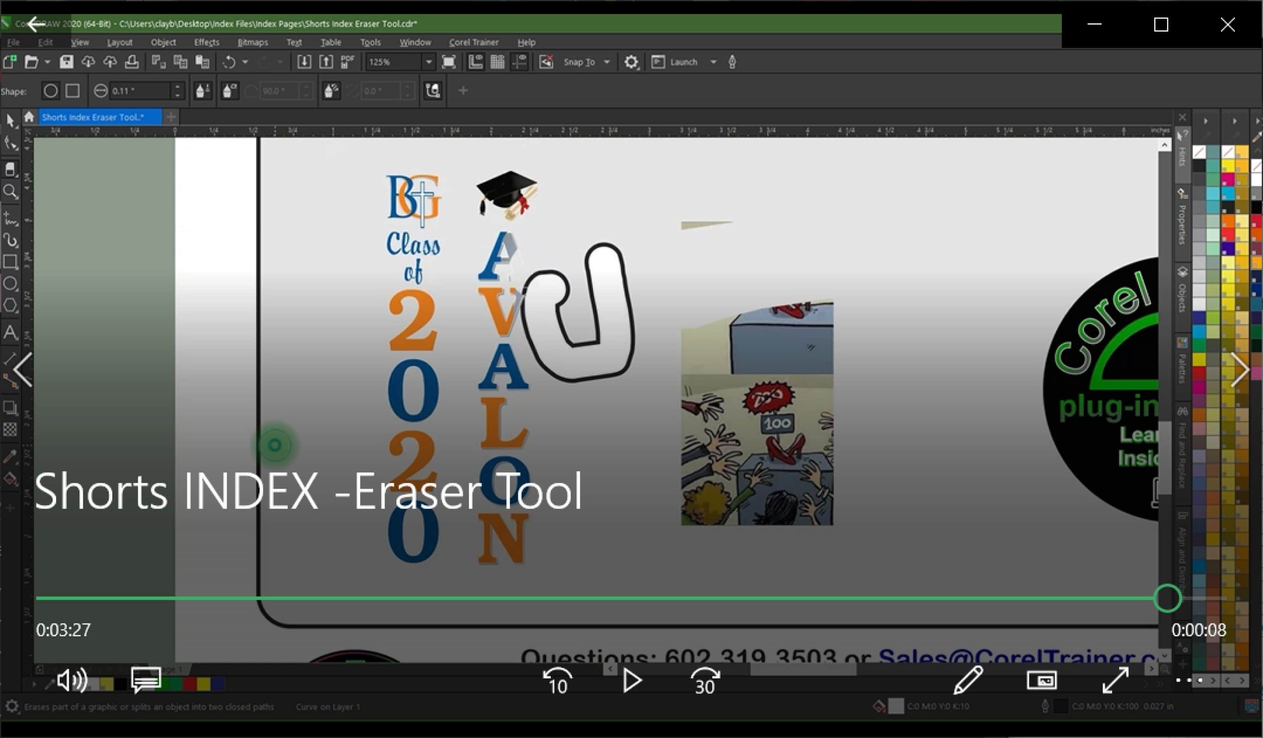Click the Publish to PDF icon
This screenshot has width=1263, height=738.
pos(347,62)
